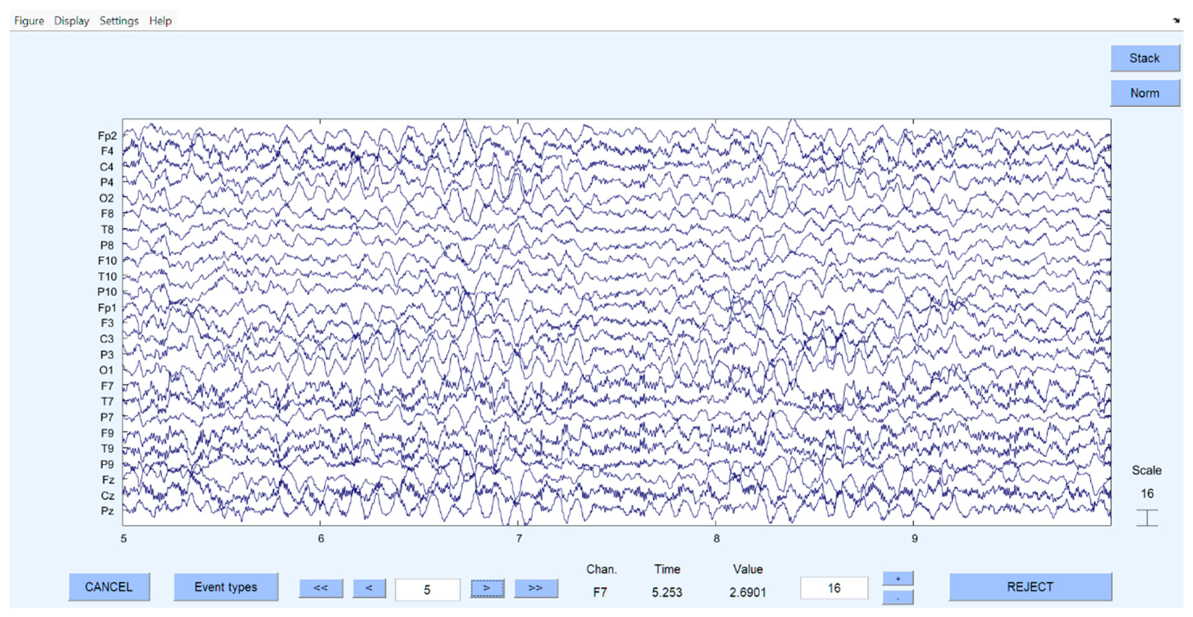Viewport: 1193px width, 617px height.
Task: Click the Fp2 channel label
Action: [x=107, y=136]
